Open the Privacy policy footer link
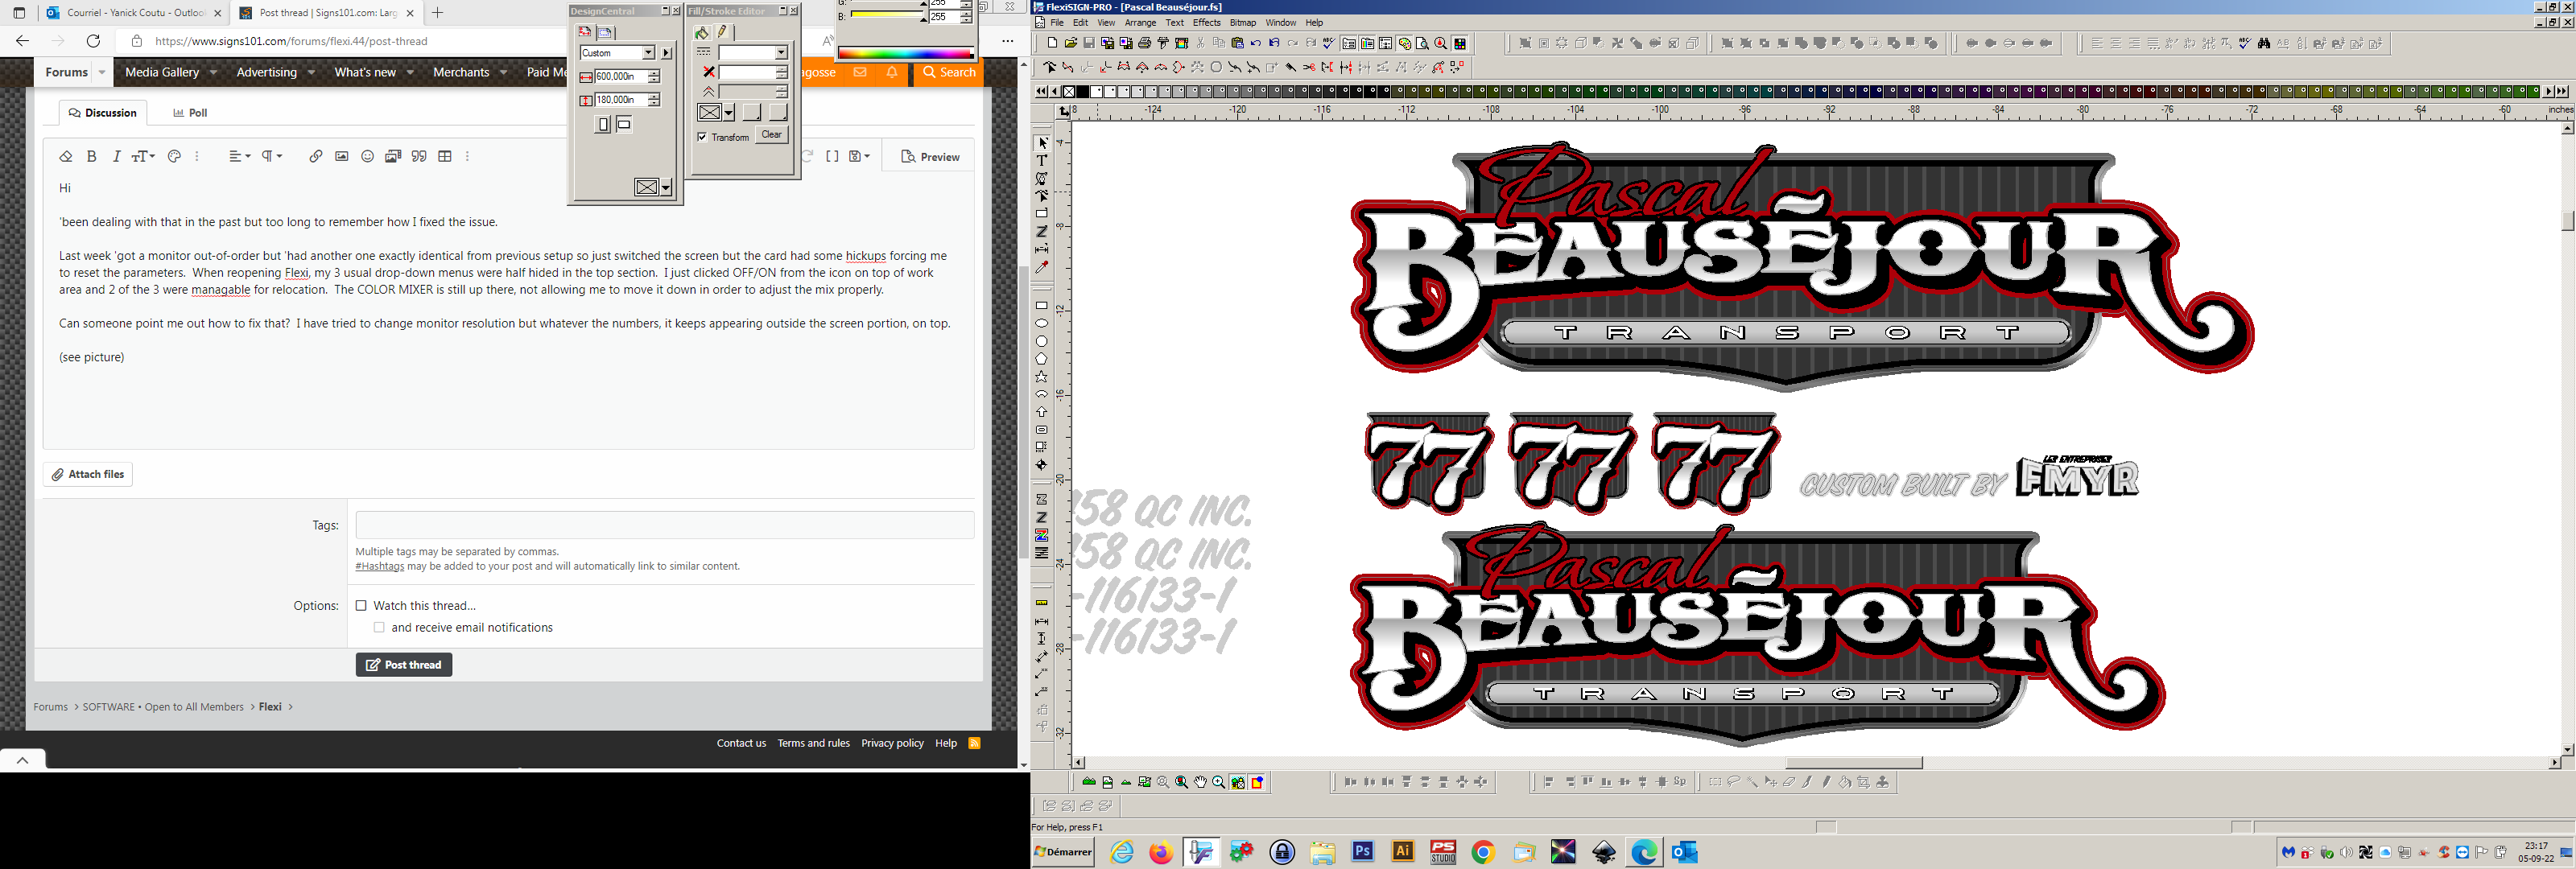2576x869 pixels. click(x=892, y=743)
